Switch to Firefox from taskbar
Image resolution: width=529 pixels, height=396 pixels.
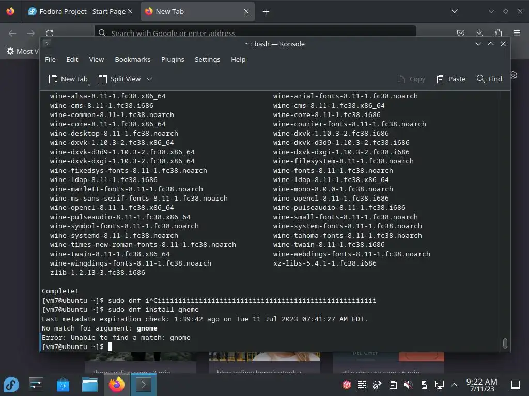click(117, 385)
